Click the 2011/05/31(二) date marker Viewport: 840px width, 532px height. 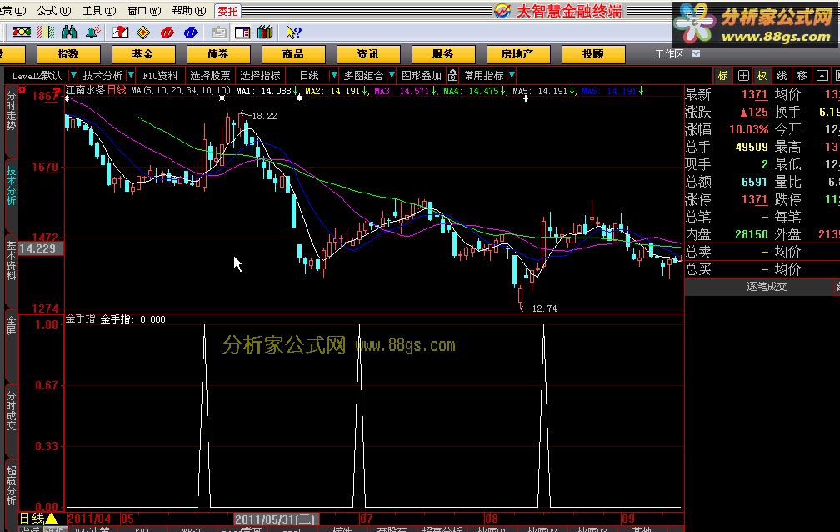click(x=276, y=519)
